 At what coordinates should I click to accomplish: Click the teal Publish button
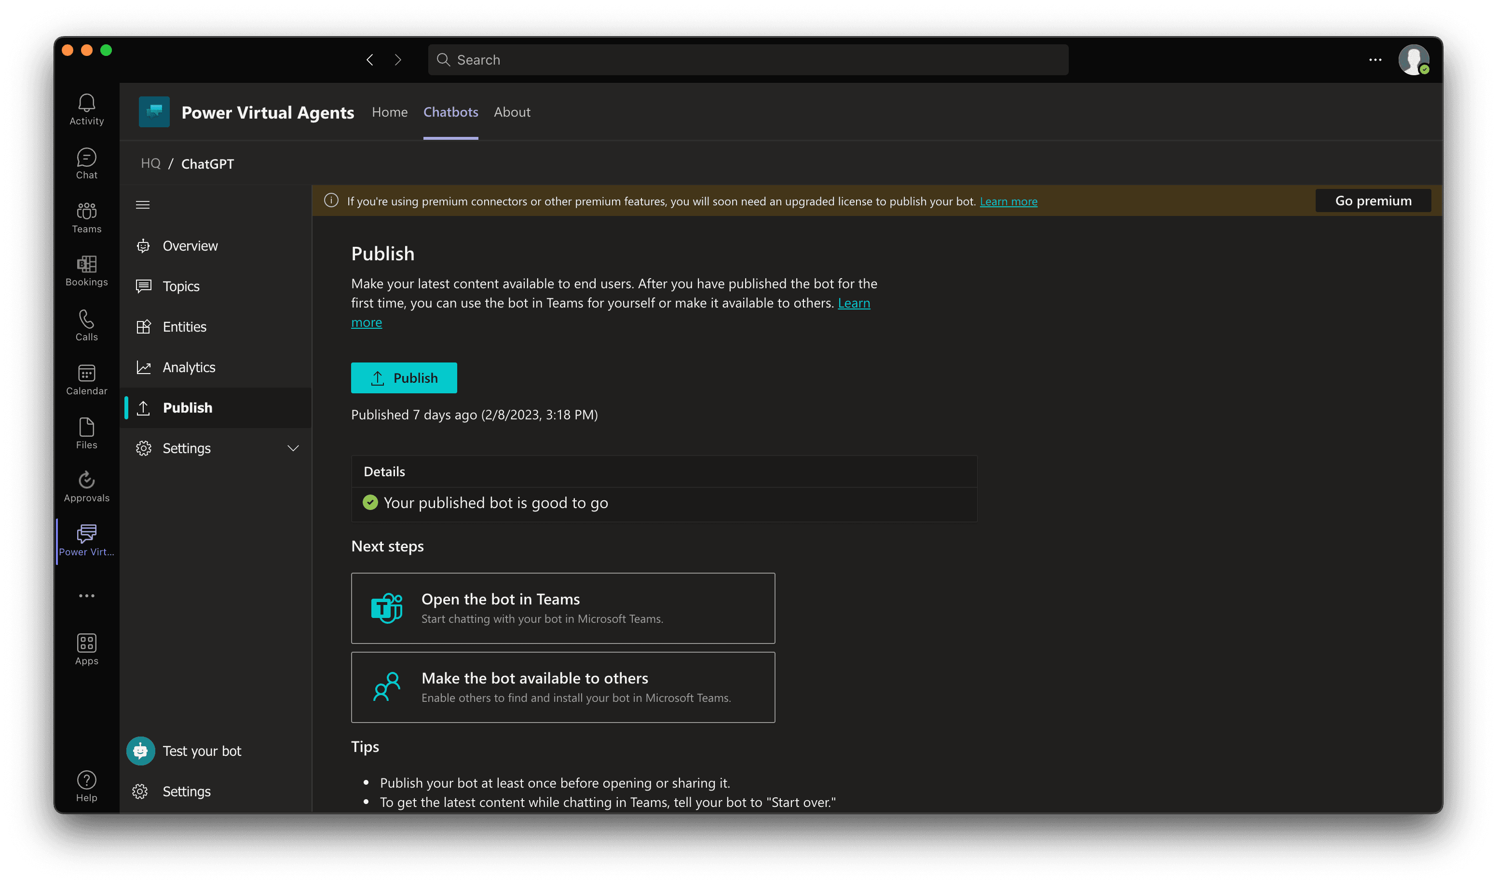pyautogui.click(x=404, y=377)
